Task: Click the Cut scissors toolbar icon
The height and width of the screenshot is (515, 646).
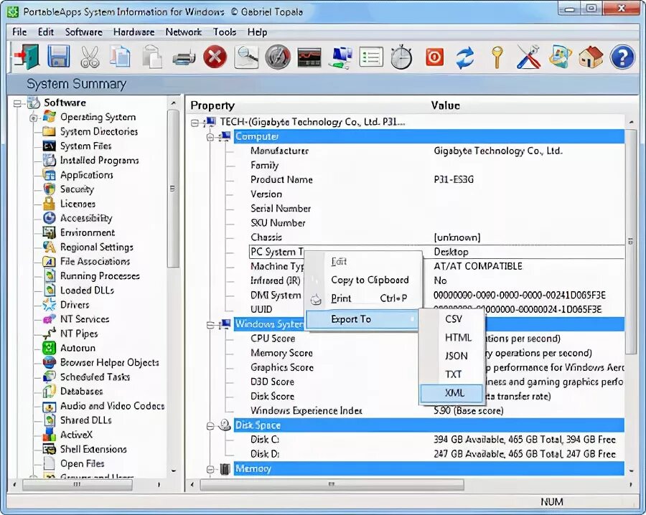Action: point(90,57)
